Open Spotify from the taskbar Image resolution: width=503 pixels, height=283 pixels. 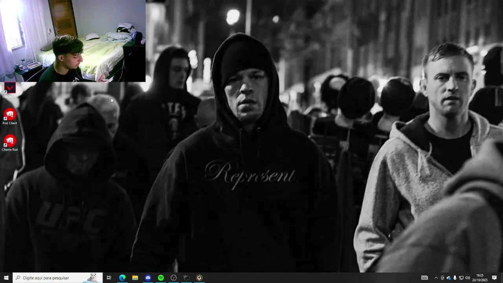pyautogui.click(x=161, y=278)
